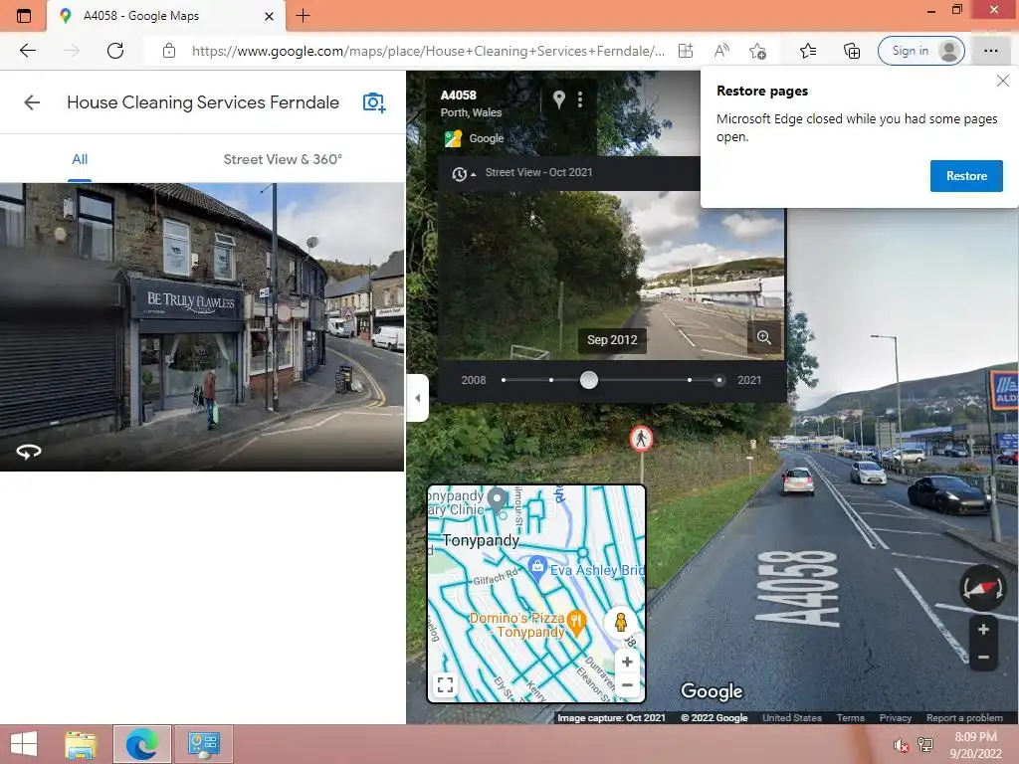Click the Domino's Pizza Tonypandy map marker
Screen dimensions: 1019x764
576,621
